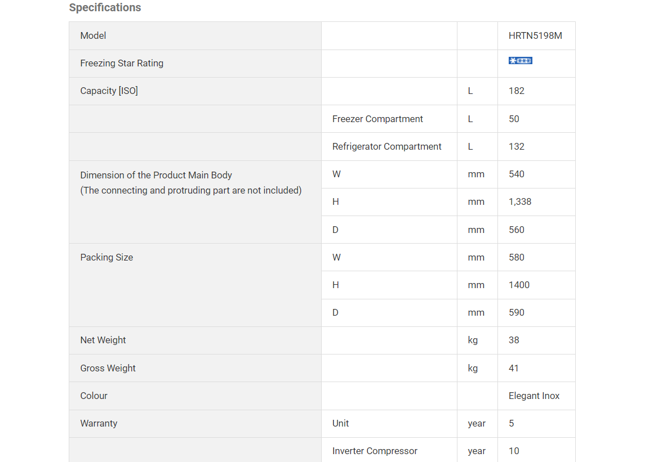
Task: Select the Elegant Inox colour value
Action: 534,396
